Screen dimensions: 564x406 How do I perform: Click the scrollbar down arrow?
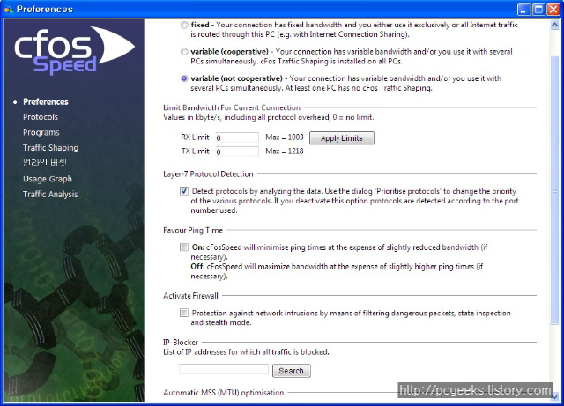pos(554,397)
